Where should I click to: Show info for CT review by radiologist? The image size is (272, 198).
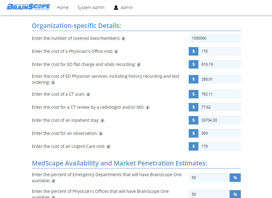coord(148,108)
